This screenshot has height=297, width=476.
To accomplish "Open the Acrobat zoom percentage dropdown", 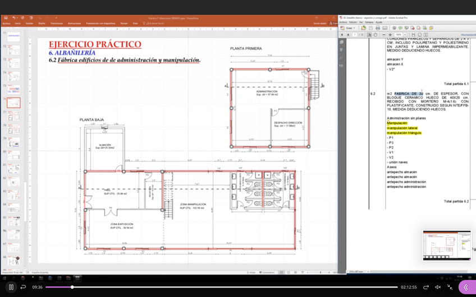I will [405, 35].
